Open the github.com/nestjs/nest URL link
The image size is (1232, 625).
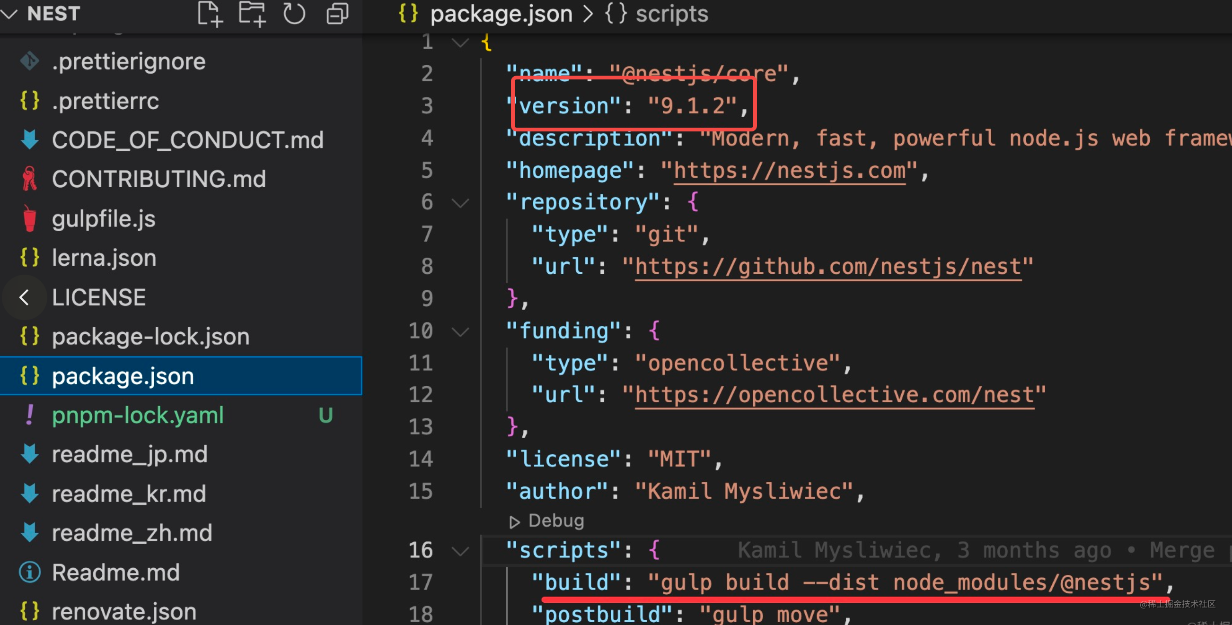point(828,267)
